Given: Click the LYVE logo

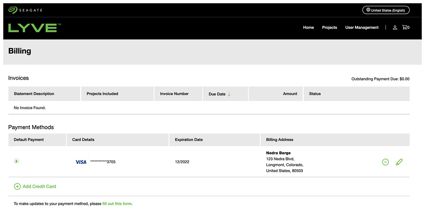Looking at the screenshot, I should 34,28.
